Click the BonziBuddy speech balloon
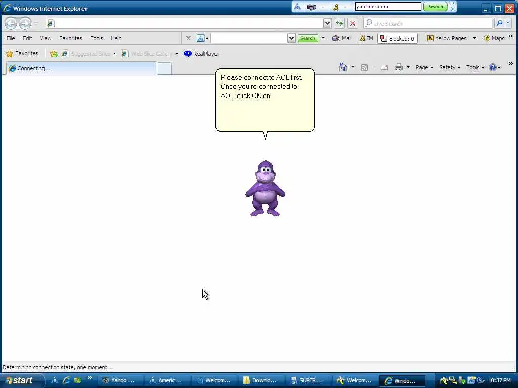This screenshot has height=388, width=518. (x=265, y=101)
